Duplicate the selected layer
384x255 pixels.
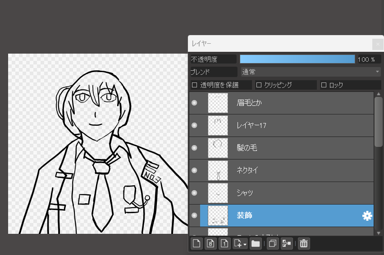coord(272,244)
